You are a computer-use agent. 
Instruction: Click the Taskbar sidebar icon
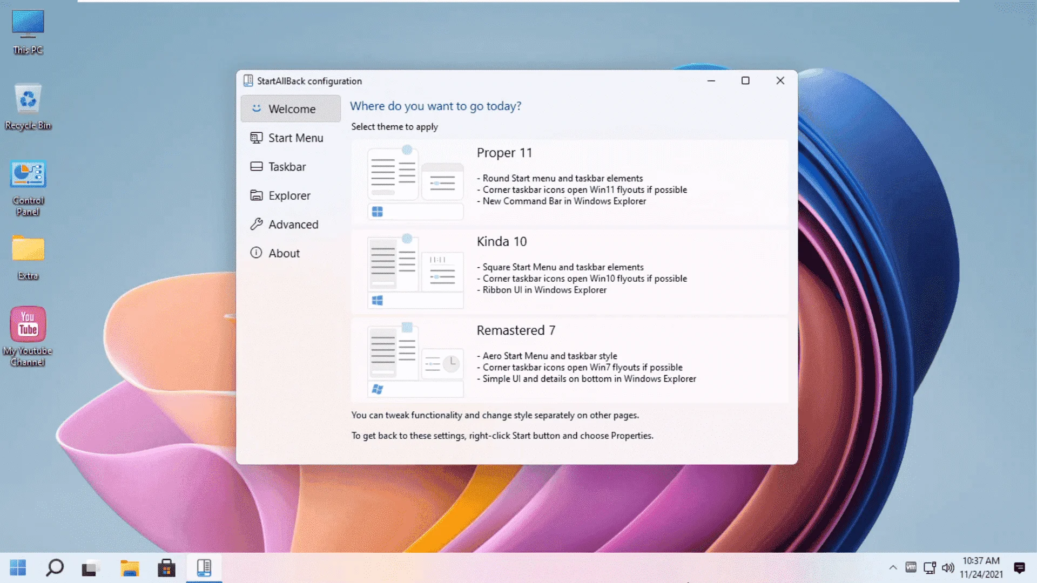(x=256, y=166)
